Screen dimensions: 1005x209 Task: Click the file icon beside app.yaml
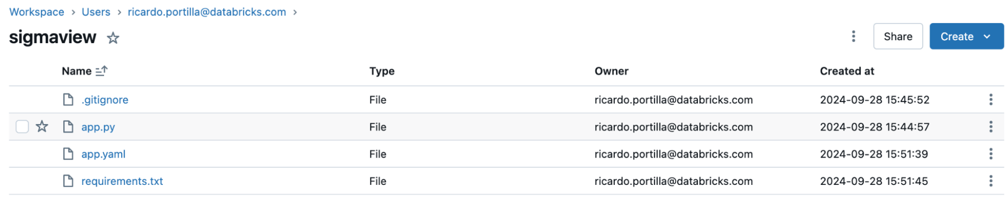[68, 154]
